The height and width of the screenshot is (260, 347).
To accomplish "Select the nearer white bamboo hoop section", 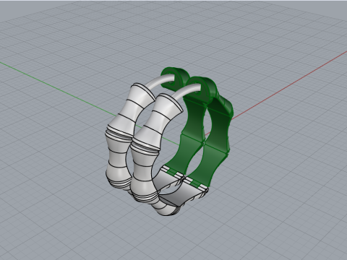I will (147, 149).
